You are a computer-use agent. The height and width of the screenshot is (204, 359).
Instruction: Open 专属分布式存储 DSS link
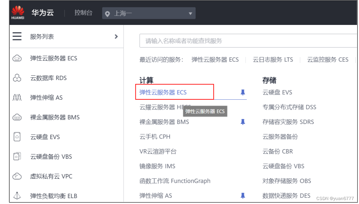[289, 107]
